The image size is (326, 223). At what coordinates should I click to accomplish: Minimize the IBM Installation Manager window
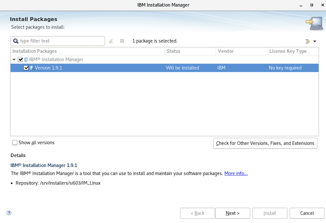(301, 5)
